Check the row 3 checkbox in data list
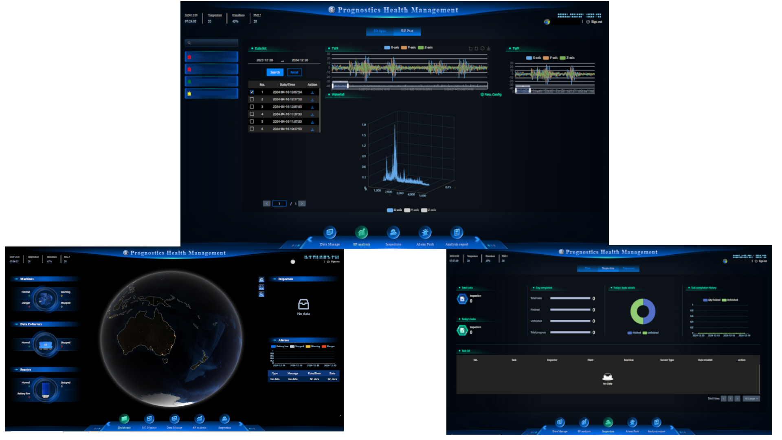Image resolution: width=782 pixels, height=440 pixels. [x=252, y=107]
